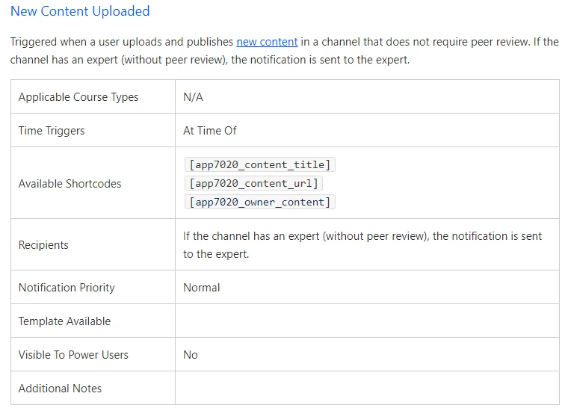Click the Recipients description text cell

(362, 245)
